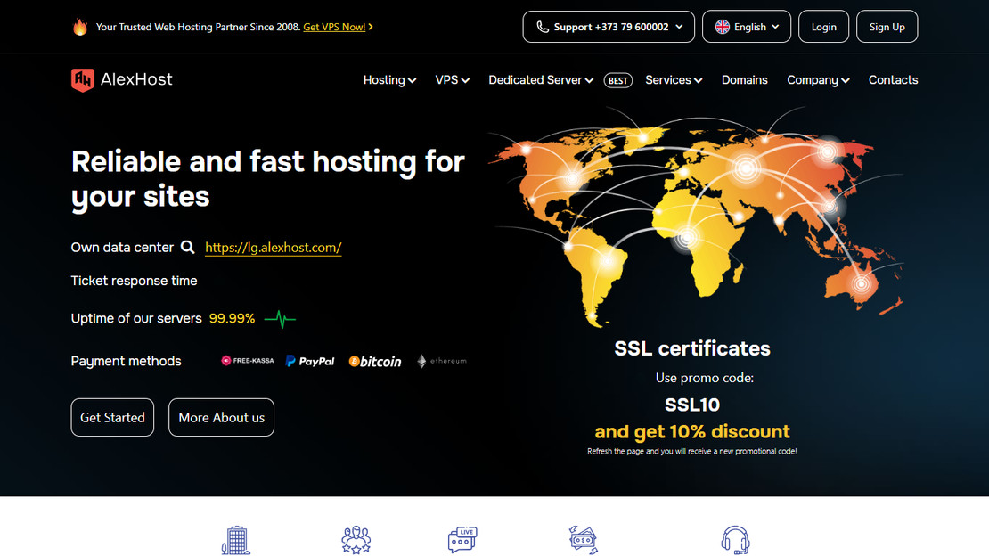Expand the Support phone number dropdown
Screen dimensions: 989x556
609,27
